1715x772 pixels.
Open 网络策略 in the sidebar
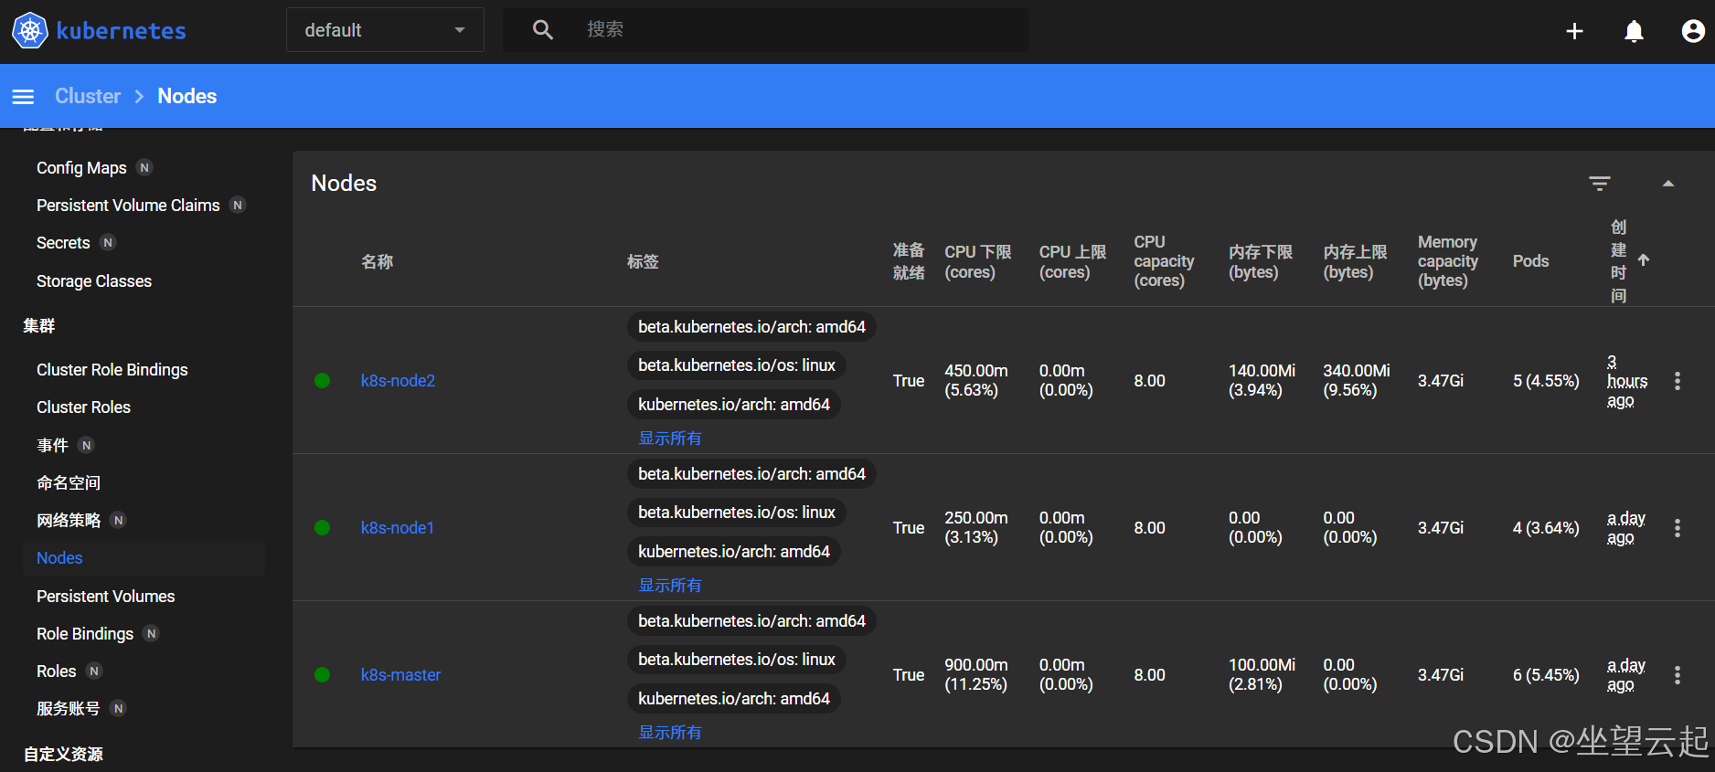69,521
